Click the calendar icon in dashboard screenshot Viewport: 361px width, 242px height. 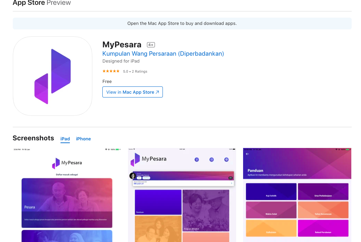(x=212, y=160)
